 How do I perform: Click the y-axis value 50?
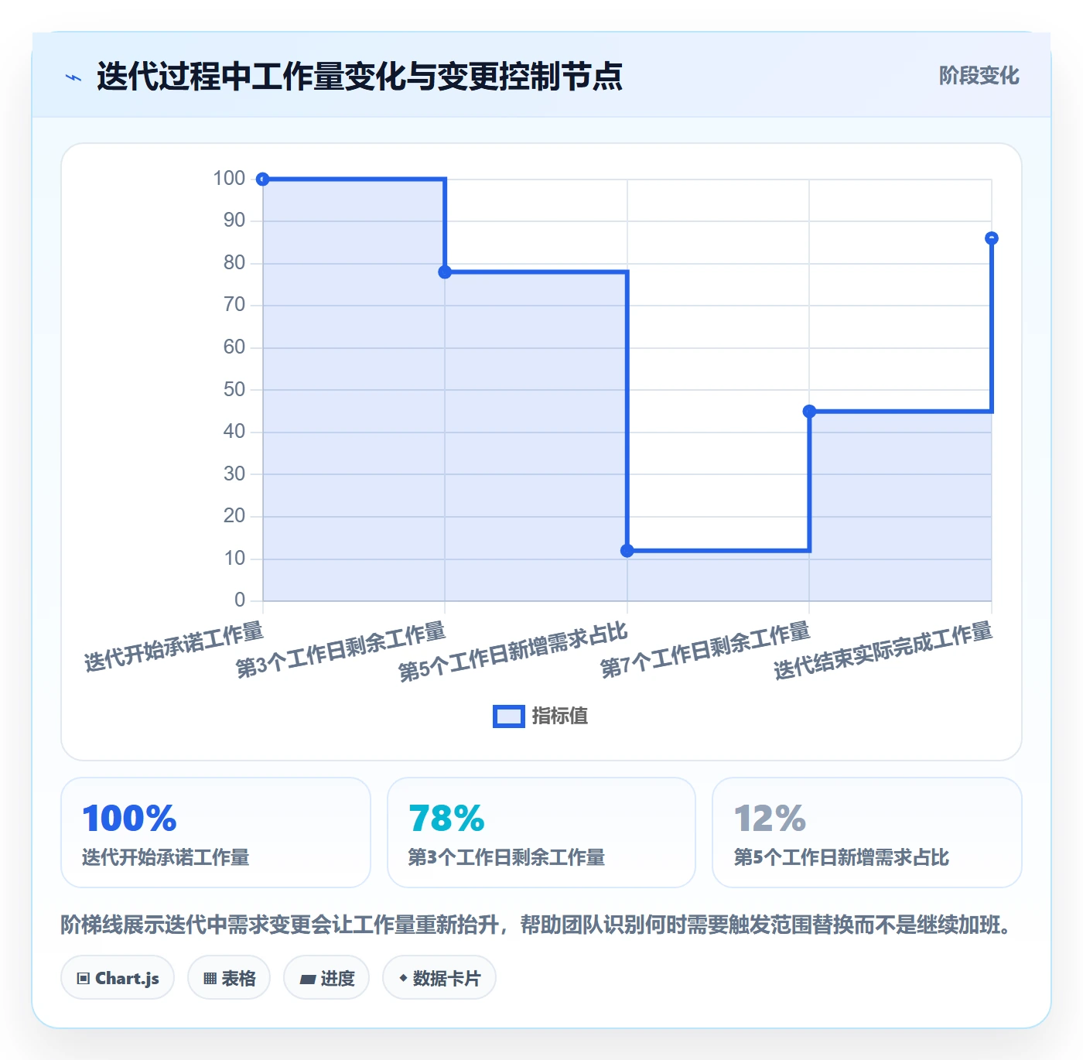(x=234, y=390)
